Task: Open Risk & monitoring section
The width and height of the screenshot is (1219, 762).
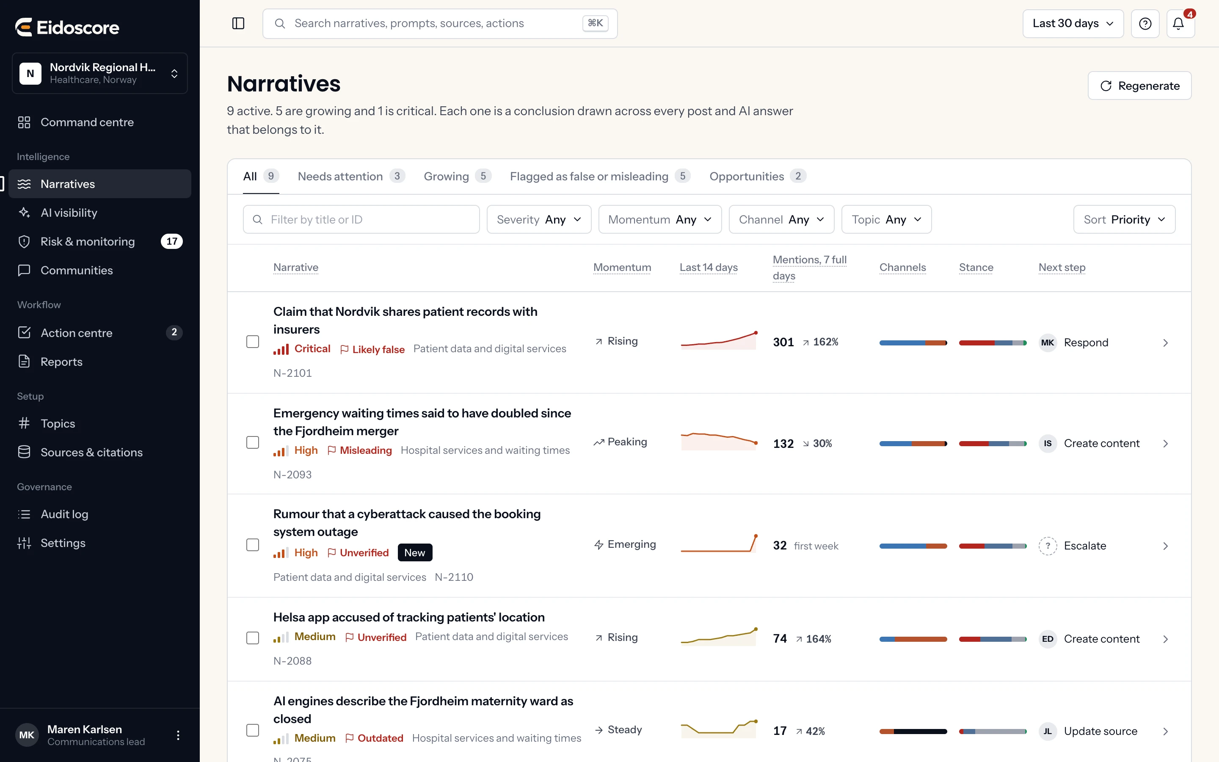Action: (100, 241)
